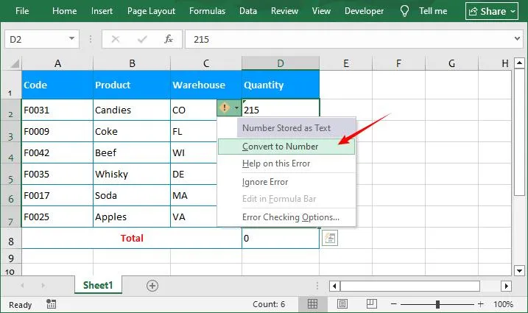The image size is (528, 313).
Task: Click the Count: 6 status text
Action: click(269, 304)
